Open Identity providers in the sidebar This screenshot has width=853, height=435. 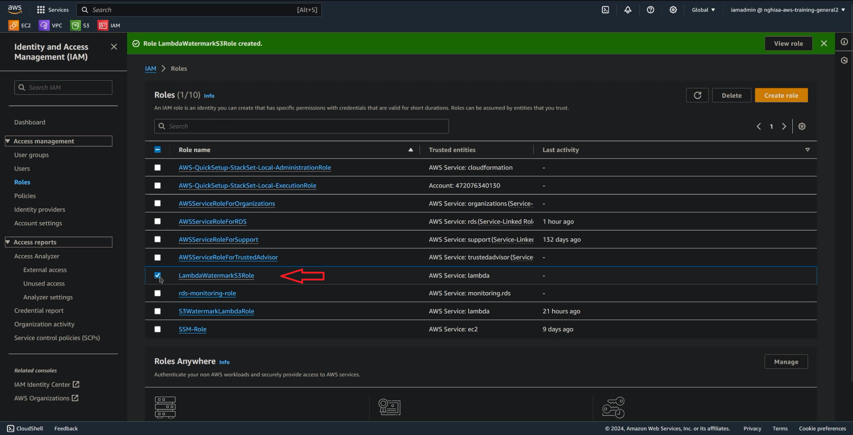pyautogui.click(x=40, y=210)
